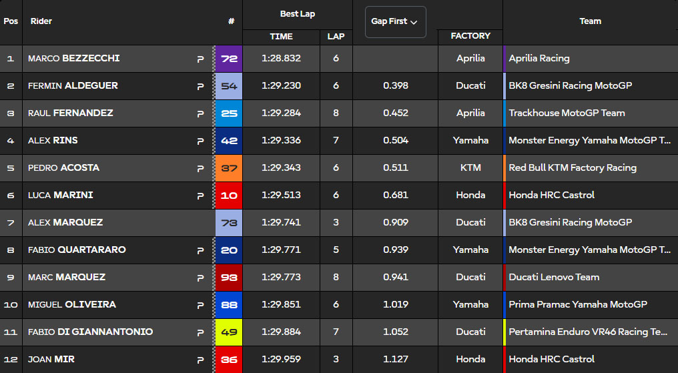The image size is (678, 373).
Task: Click the KTM factory cell
Action: point(470,167)
